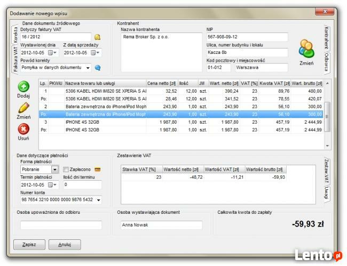Click the green Dodaj add-item icon
This screenshot has width=347, height=266.
point(23,87)
